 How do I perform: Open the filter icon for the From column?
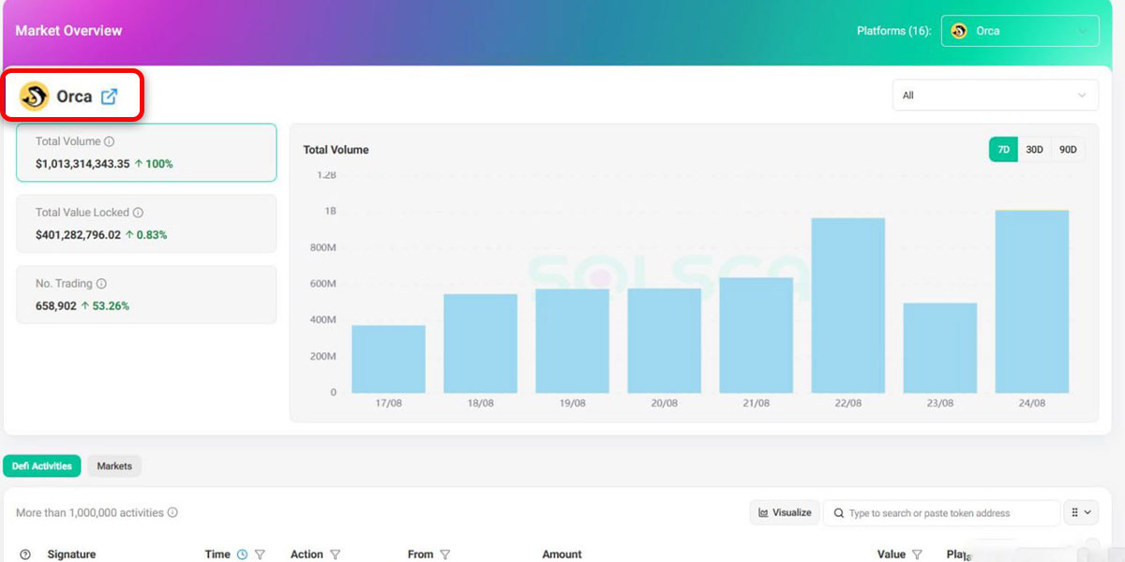point(445,555)
